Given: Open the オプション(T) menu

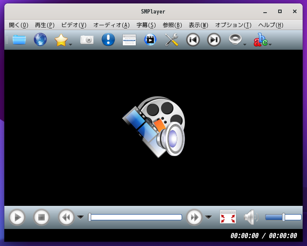Looking at the screenshot, I should 233,25.
